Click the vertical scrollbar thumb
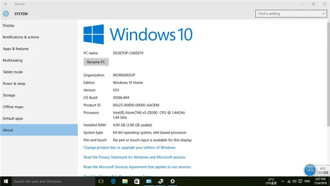The width and height of the screenshot is (330, 186). (x=329, y=73)
